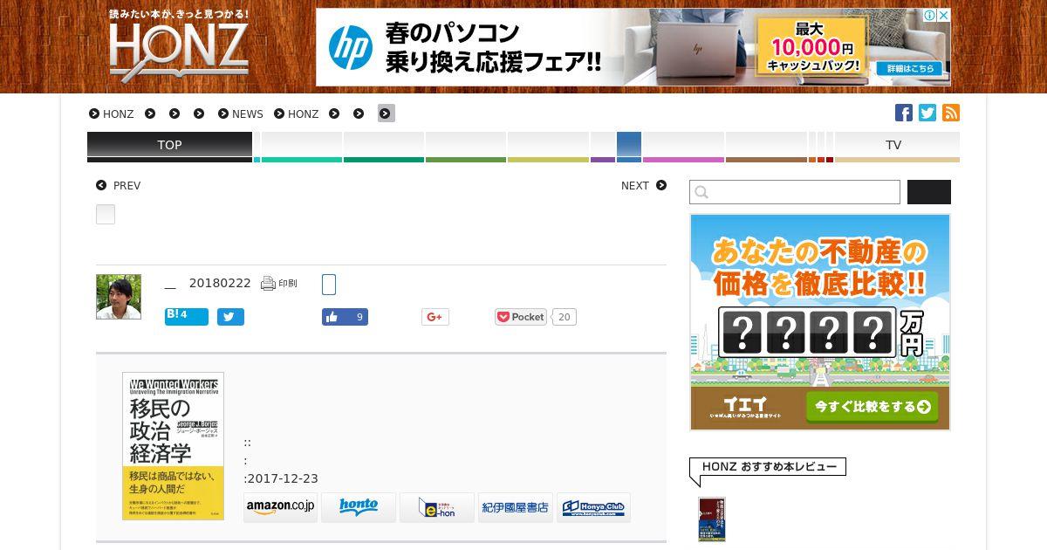This screenshot has width=1047, height=550.
Task: Buy on honto store
Action: click(x=359, y=507)
